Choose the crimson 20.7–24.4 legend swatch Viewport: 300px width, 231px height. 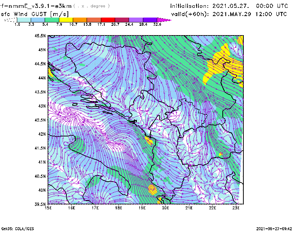(x=122, y=20)
